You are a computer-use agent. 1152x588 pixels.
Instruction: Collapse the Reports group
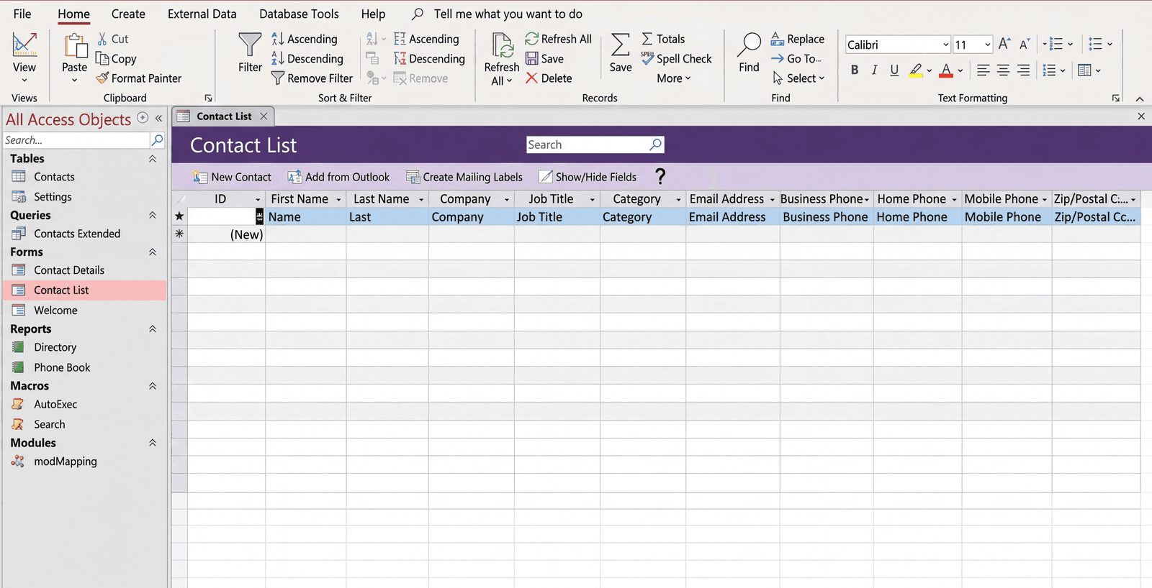[x=153, y=329]
